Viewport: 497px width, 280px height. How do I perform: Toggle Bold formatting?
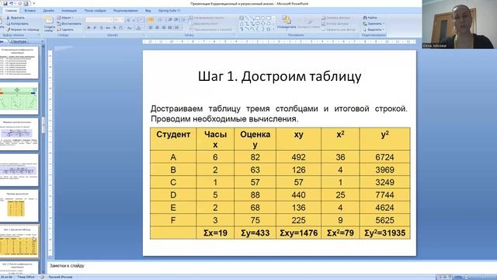pos(89,28)
